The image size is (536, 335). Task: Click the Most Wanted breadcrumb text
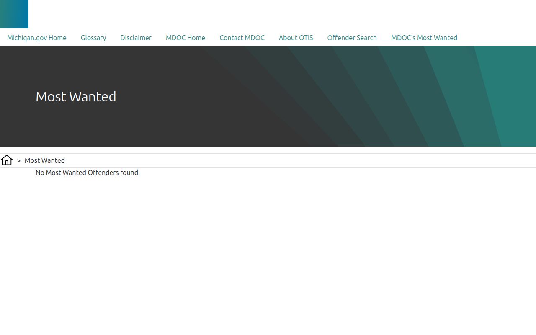pyautogui.click(x=45, y=160)
